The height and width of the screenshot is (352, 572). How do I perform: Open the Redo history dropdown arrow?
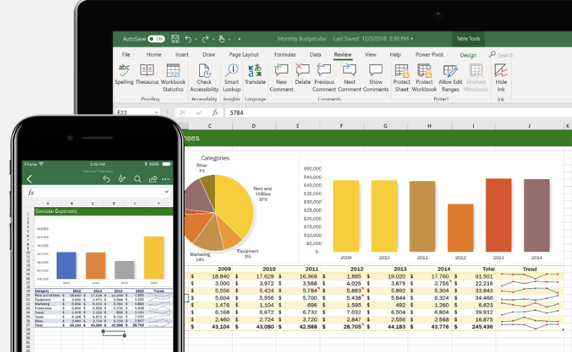[x=212, y=39]
